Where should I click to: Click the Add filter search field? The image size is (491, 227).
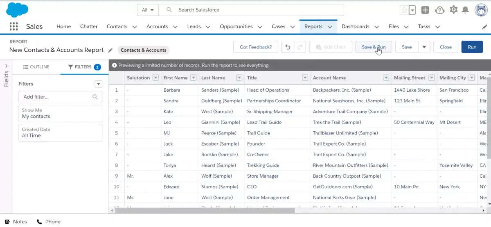[60, 97]
